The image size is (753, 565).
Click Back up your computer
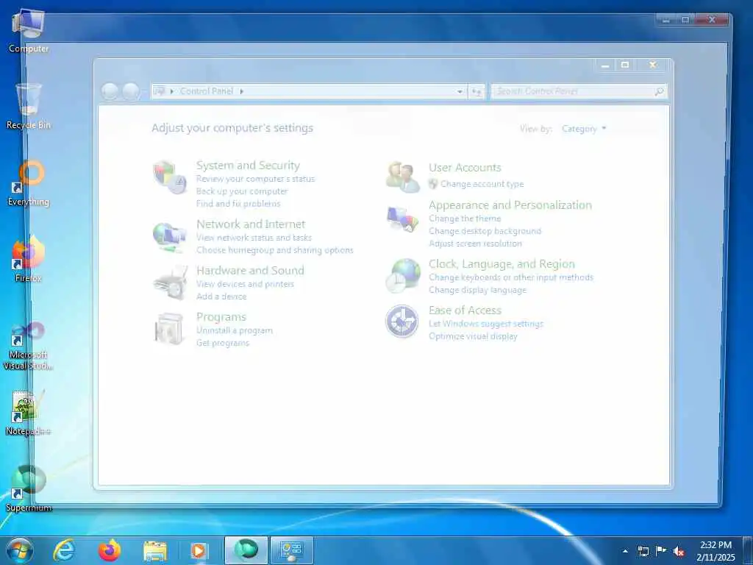[x=242, y=191]
